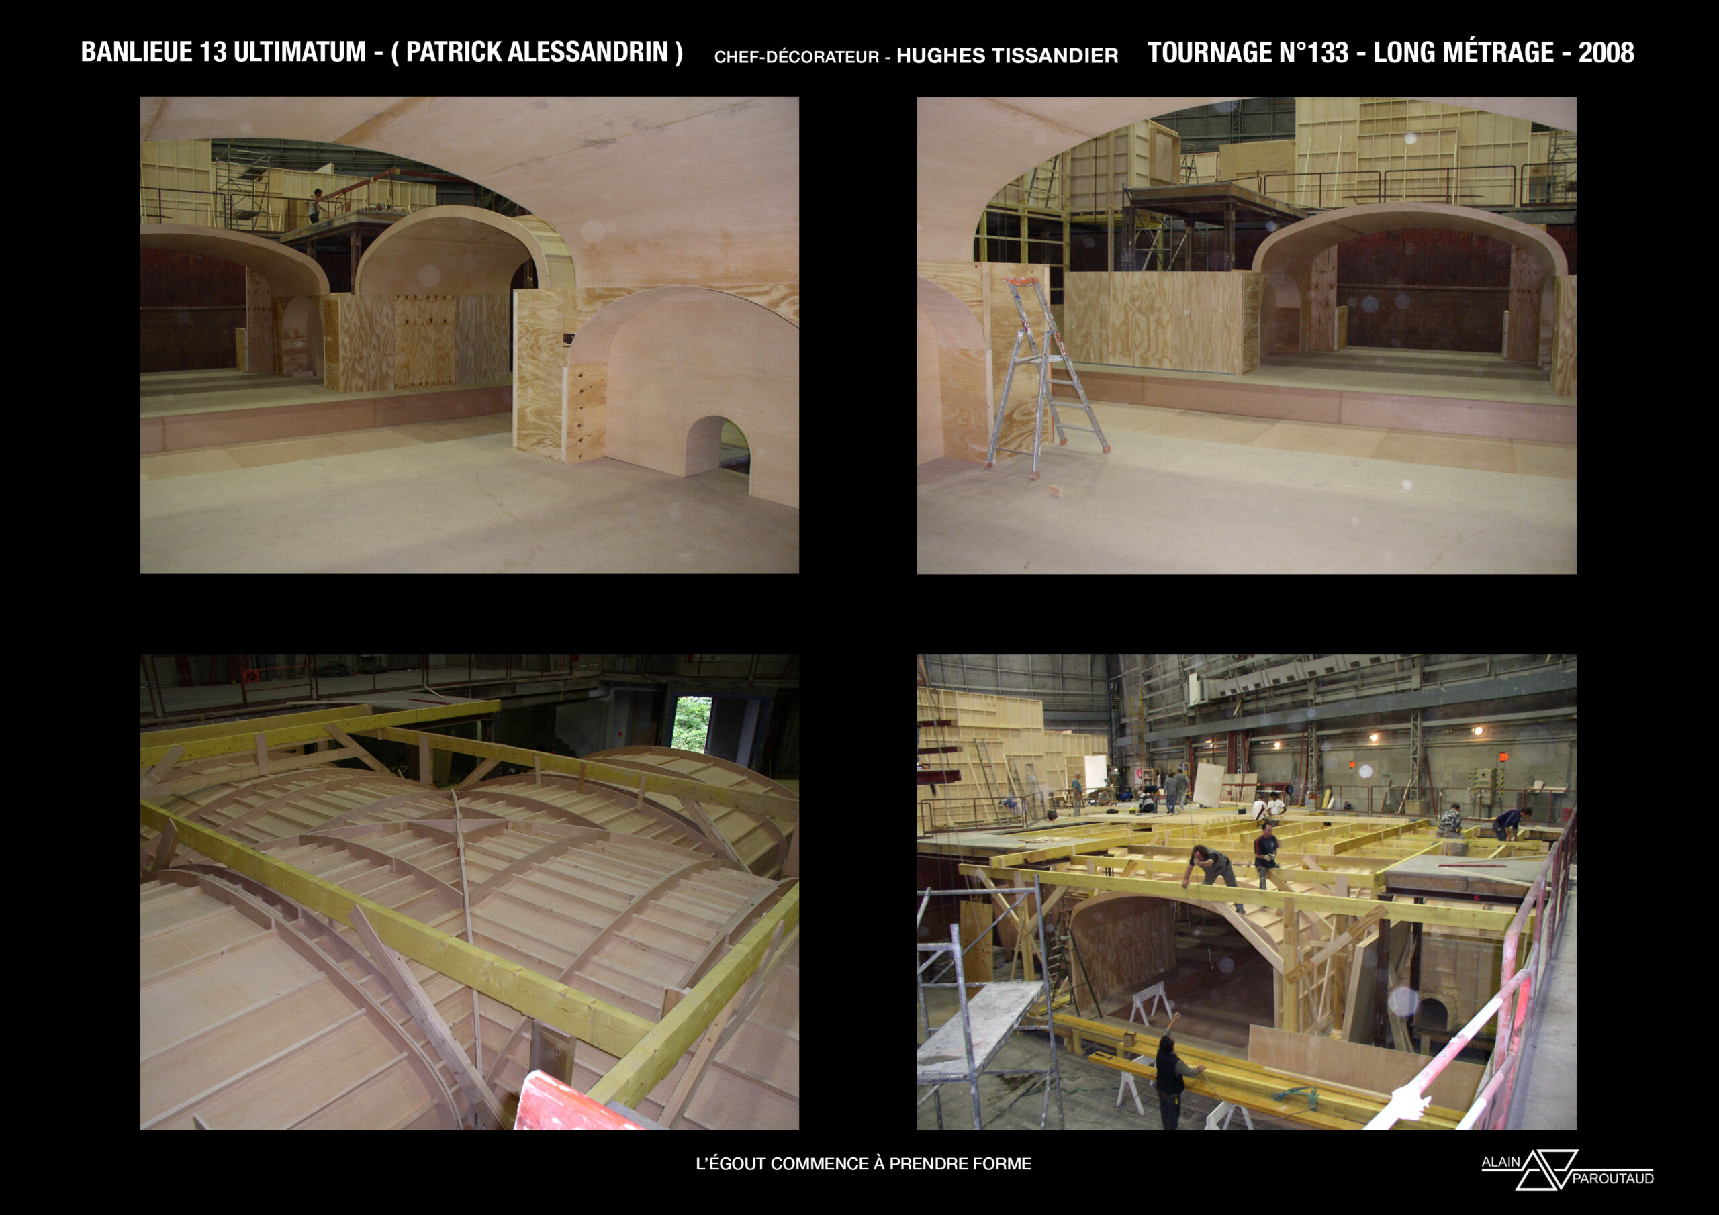Click 'TOURNAGE N°133 - LONG MÉTRAGE - 2008' heading

coord(1391,52)
